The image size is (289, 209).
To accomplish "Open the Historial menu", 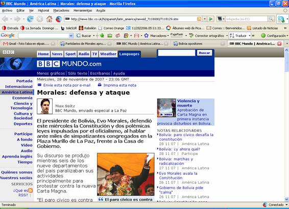I will click(x=43, y=11).
